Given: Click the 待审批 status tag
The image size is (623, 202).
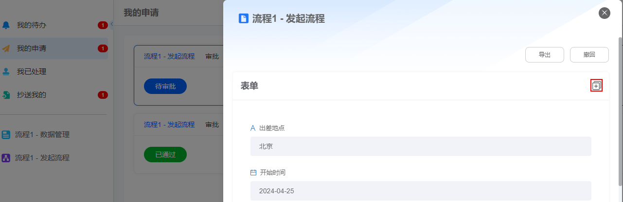Looking at the screenshot, I should click(x=165, y=86).
